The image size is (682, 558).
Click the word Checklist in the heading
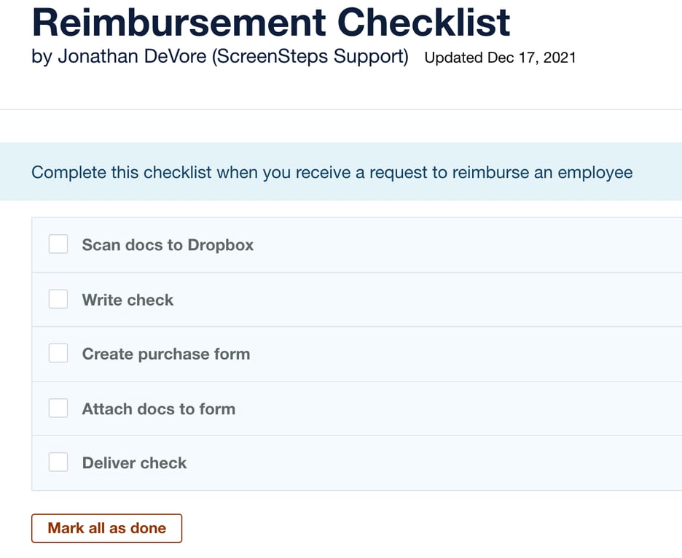point(423,23)
